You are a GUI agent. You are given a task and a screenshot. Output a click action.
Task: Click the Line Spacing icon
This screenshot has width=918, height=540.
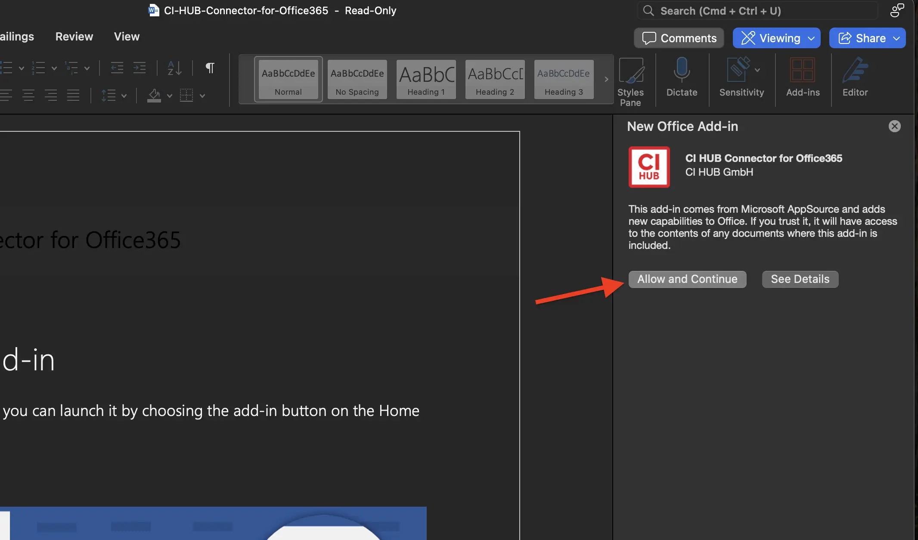click(108, 95)
